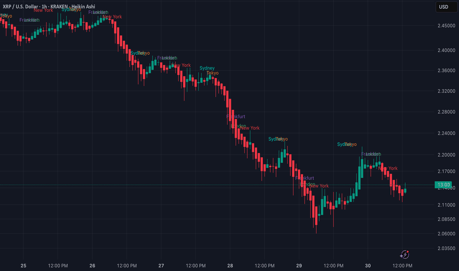Click the 2.45000 price axis label

(x=446, y=26)
